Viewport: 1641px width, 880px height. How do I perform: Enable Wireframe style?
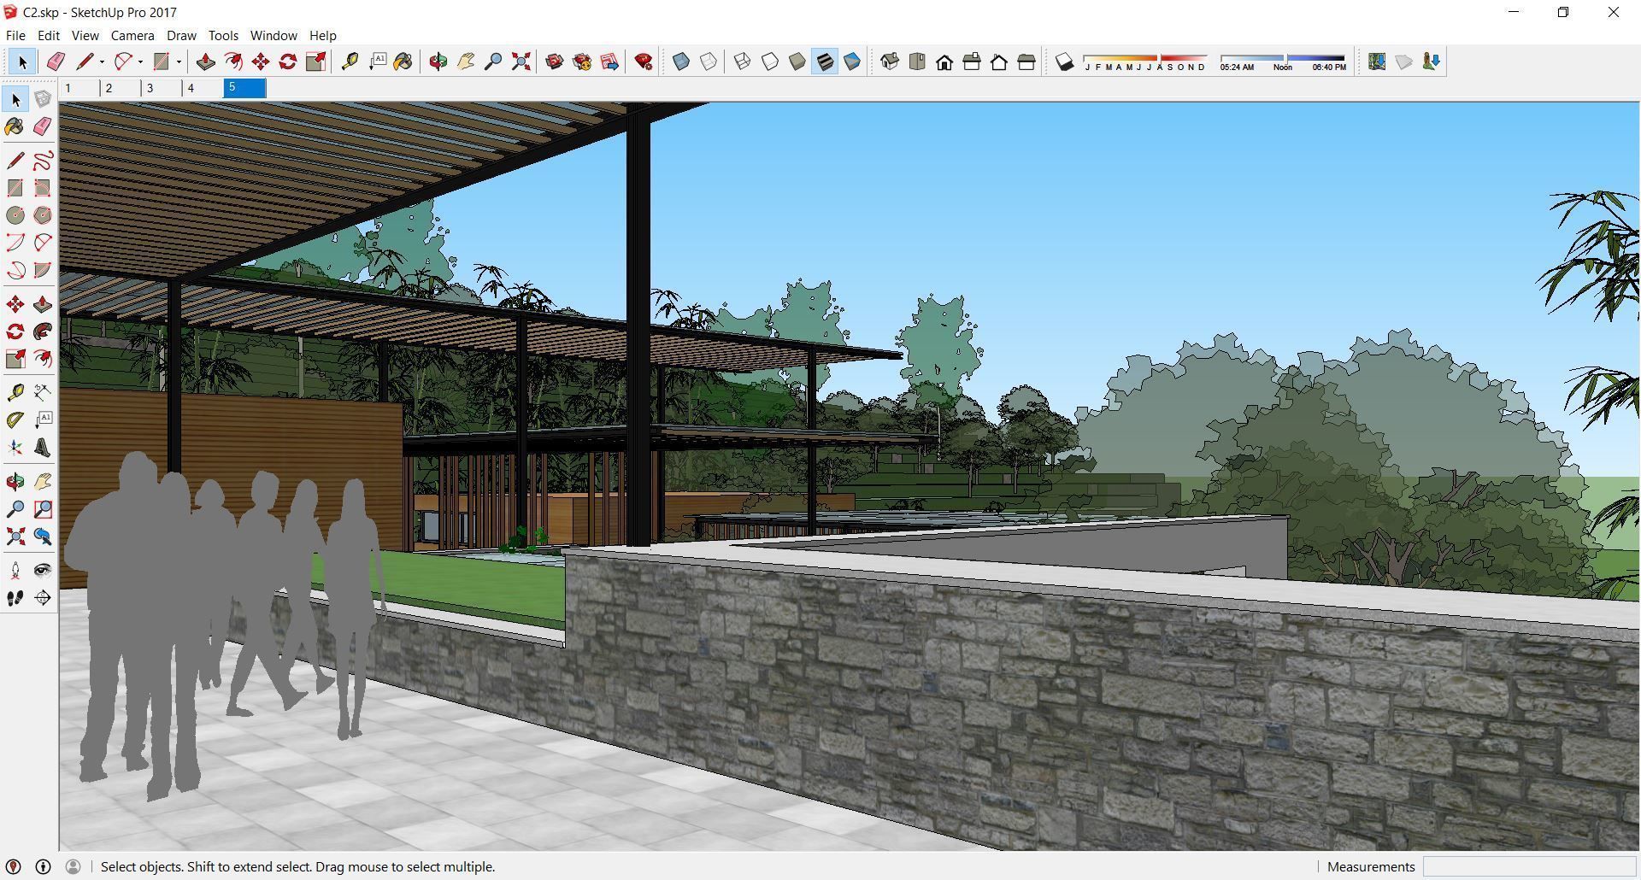743,62
